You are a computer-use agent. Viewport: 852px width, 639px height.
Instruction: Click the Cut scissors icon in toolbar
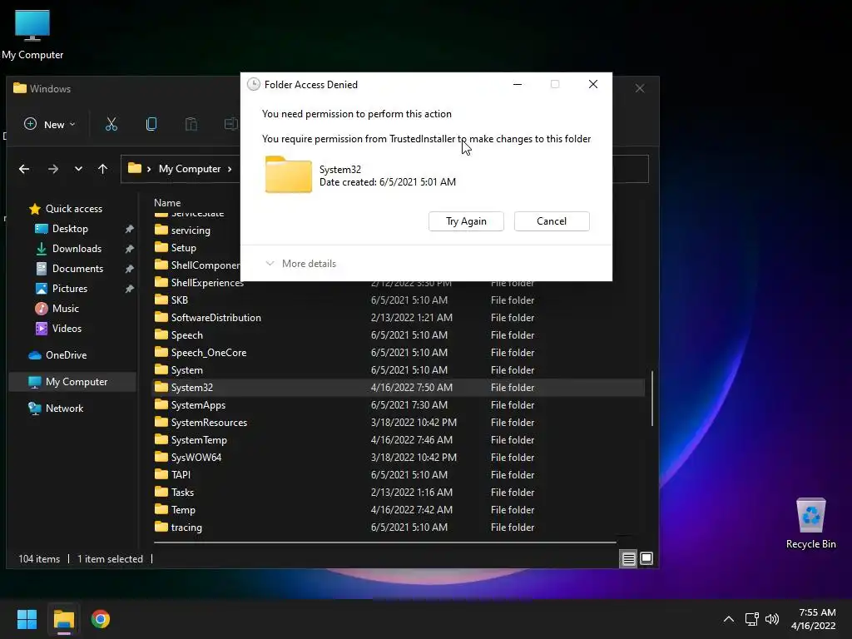[111, 125]
